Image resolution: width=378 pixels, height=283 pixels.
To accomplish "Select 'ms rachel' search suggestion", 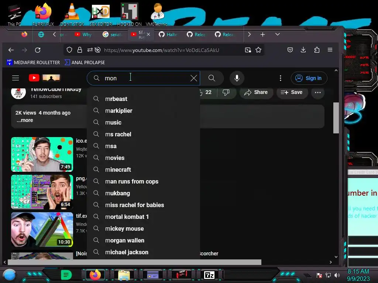I will coord(143,134).
